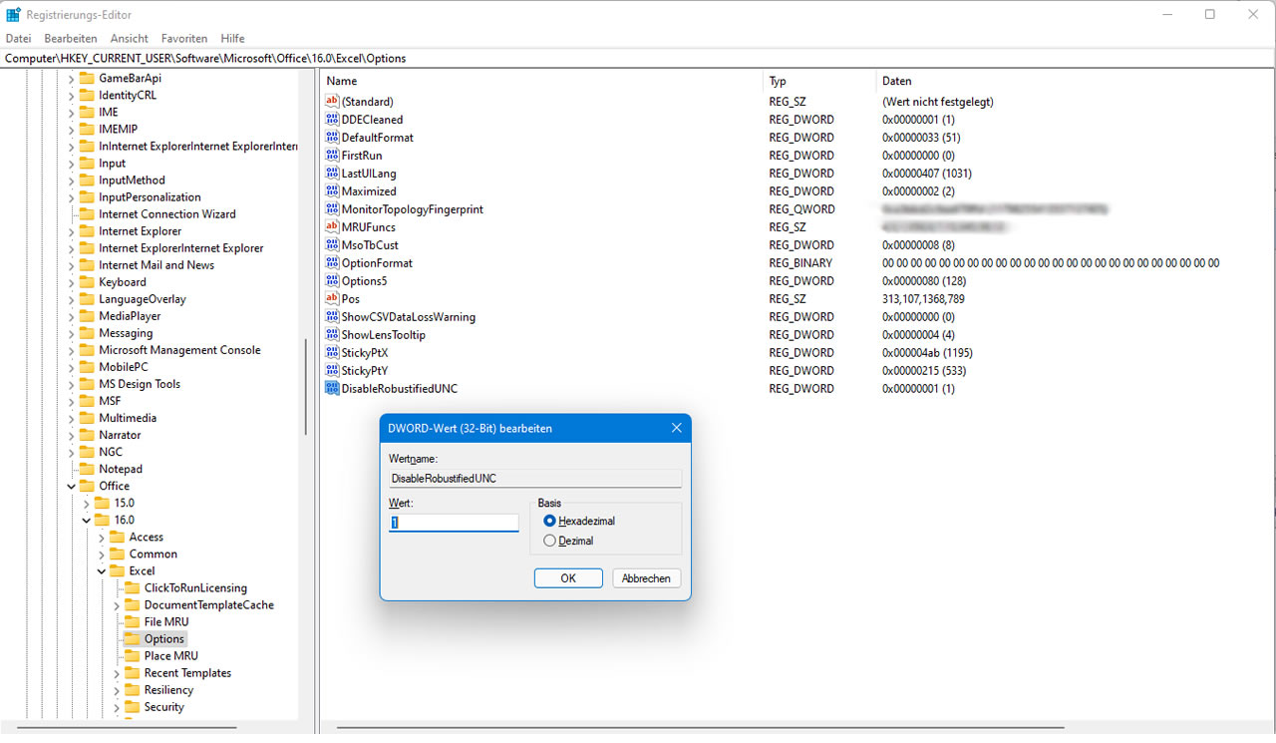The width and height of the screenshot is (1276, 743).
Task: Open the Hilfe menu
Action: [232, 38]
